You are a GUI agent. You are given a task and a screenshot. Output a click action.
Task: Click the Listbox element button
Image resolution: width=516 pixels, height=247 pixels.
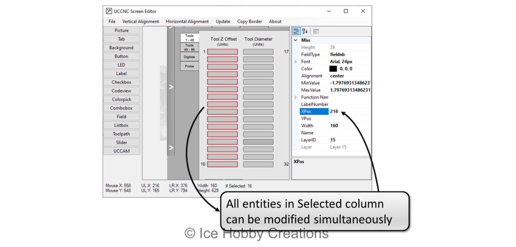[121, 125]
